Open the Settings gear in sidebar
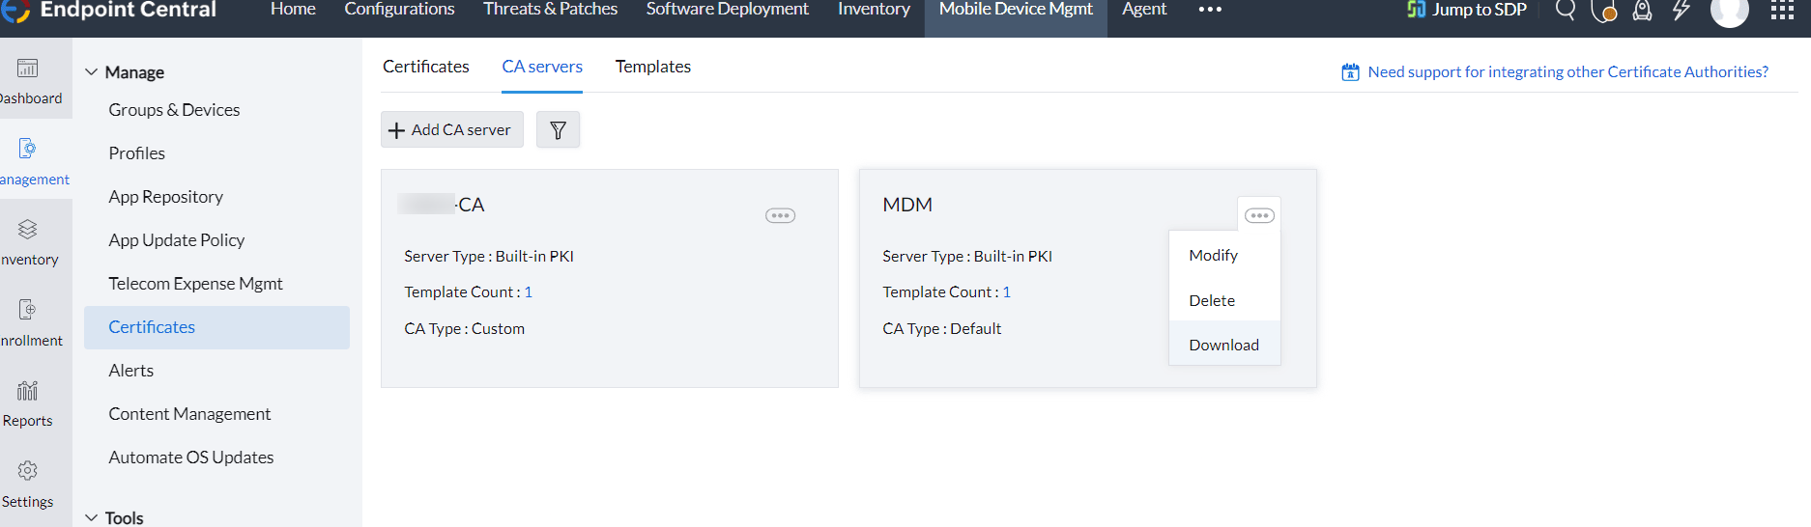The width and height of the screenshot is (1811, 527). pyautogui.click(x=28, y=471)
